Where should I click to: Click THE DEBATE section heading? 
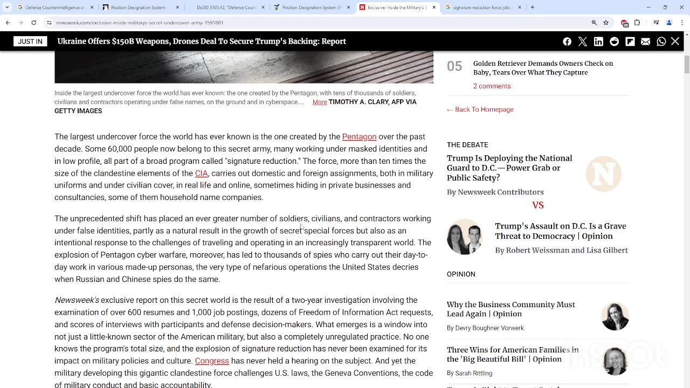(x=467, y=145)
